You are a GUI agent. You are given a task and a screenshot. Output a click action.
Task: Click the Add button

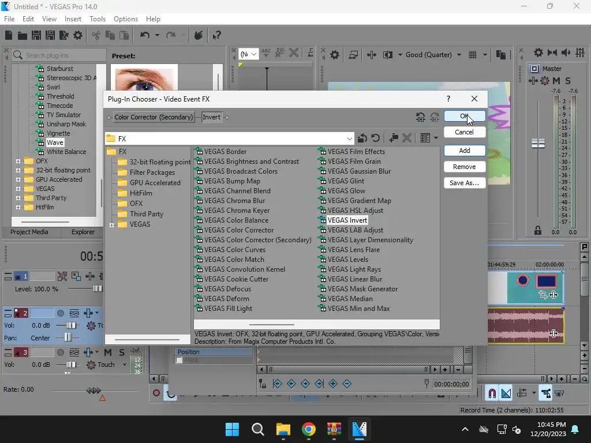[x=465, y=151]
